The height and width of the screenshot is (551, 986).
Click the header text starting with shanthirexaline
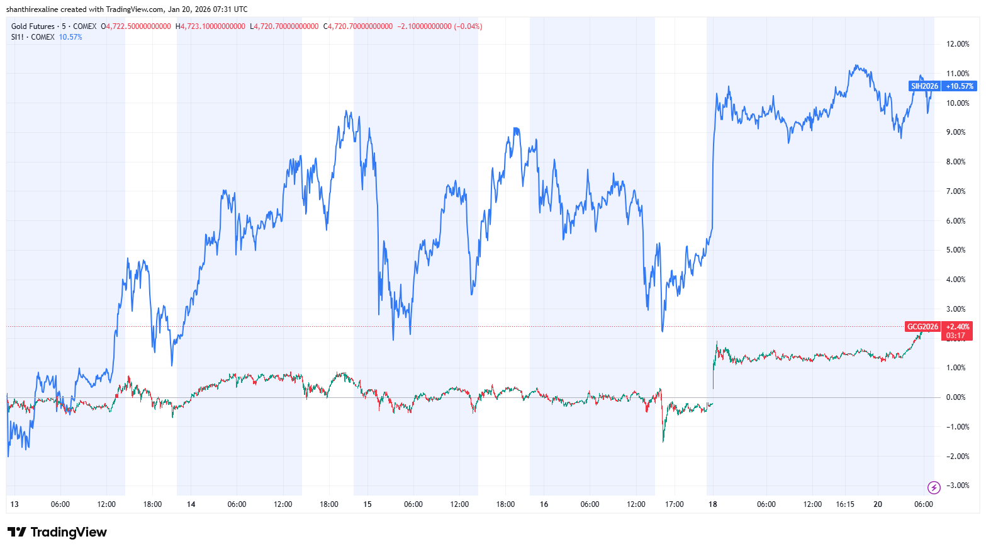coord(126,9)
